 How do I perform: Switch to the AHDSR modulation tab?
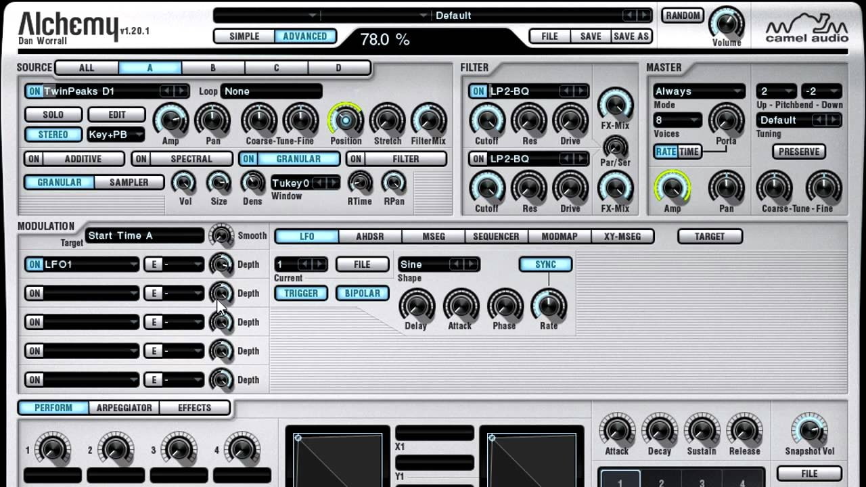click(370, 236)
